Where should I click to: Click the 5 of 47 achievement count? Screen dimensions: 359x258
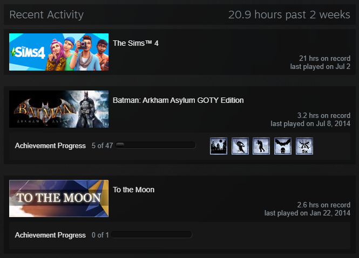coord(102,145)
